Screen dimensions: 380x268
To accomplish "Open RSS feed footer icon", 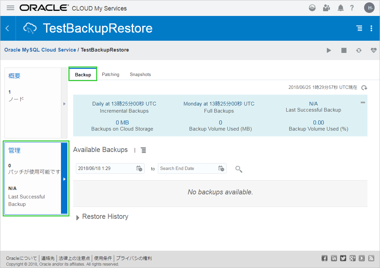I will (x=371, y=258).
